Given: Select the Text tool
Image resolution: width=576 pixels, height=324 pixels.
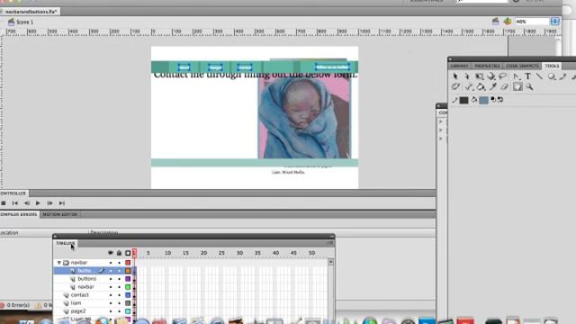Looking at the screenshot, I should [x=528, y=76].
